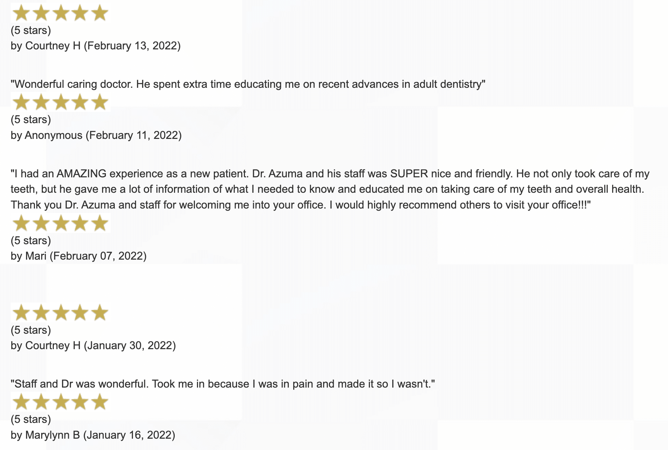This screenshot has height=450, width=668.
Task: Click the "(5 stars)" label above Anonymous byline
Action: point(31,119)
